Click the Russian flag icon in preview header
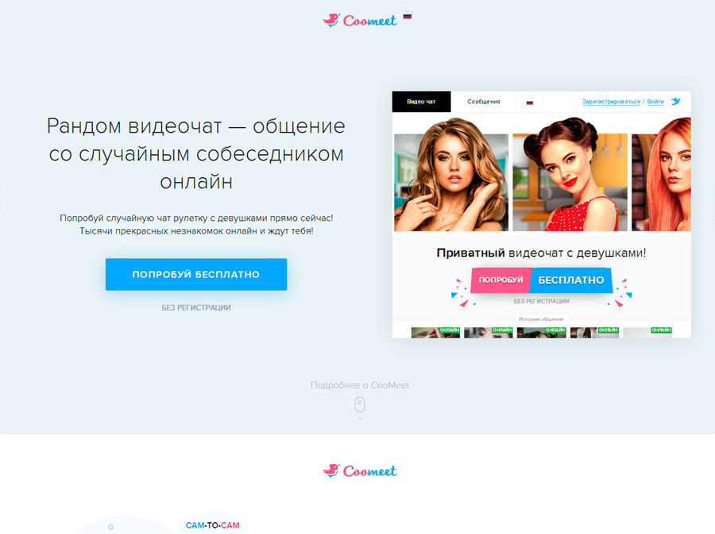This screenshot has width=715, height=534. 529,103
